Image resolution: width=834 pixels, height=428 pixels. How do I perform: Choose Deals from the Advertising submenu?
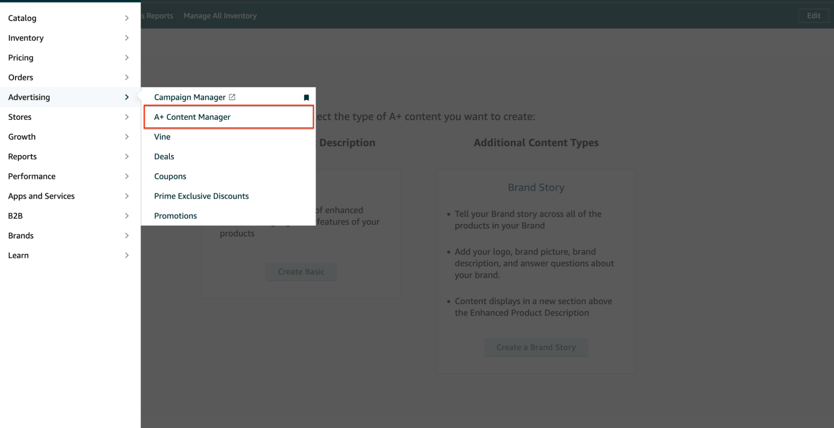point(164,156)
